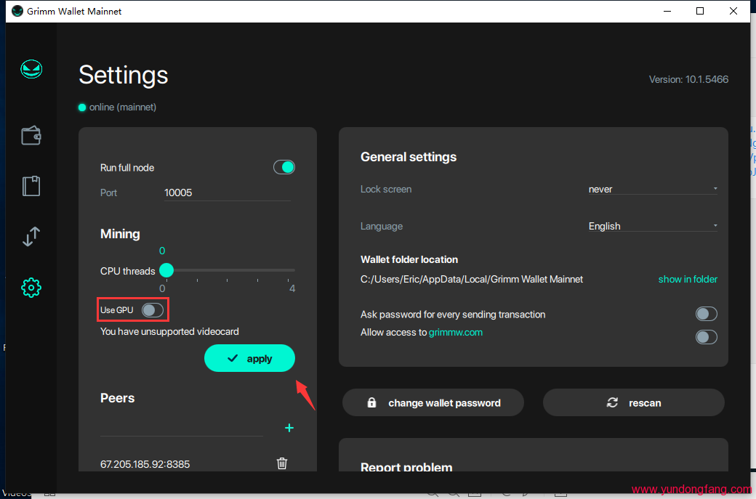The image size is (756, 499).
Task: Open the wallet icon in sidebar
Action: [x=31, y=135]
